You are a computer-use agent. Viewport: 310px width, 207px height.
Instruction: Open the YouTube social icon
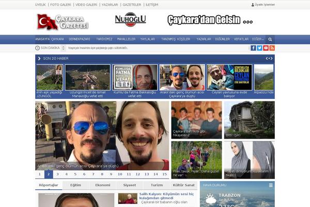[x=266, y=48]
